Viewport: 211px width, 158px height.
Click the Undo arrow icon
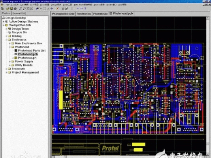coord(78,8)
